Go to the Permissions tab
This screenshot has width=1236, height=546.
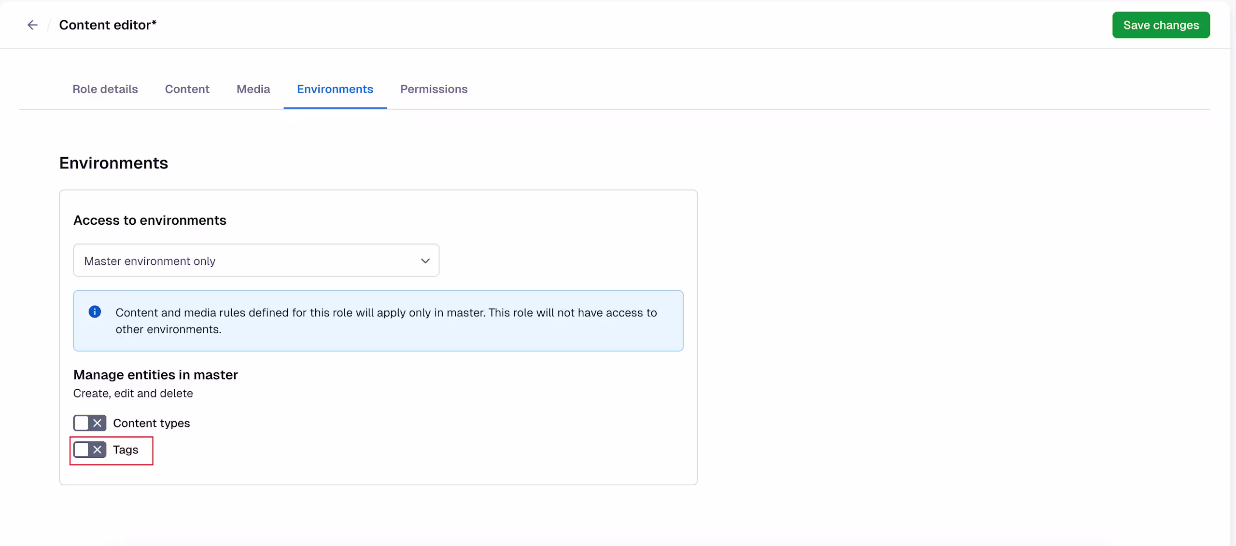click(x=434, y=89)
